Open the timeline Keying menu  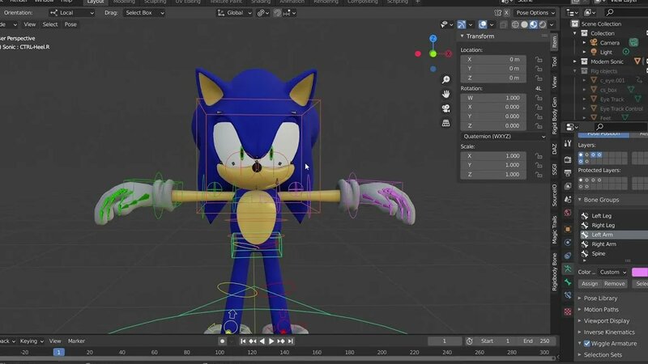(32, 341)
